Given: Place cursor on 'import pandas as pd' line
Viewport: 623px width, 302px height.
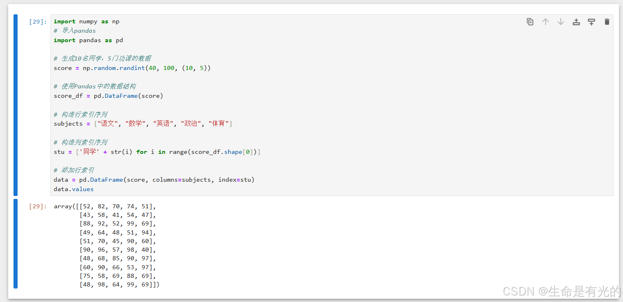Looking at the screenshot, I should 88,40.
